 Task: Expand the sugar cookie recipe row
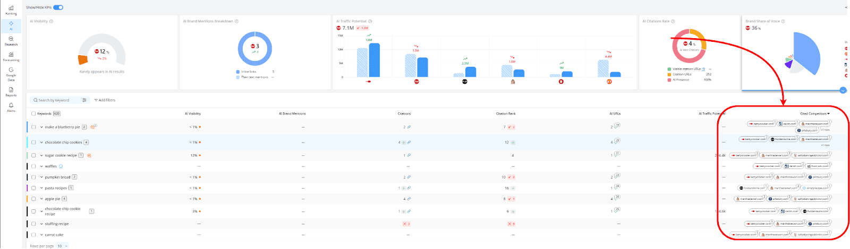(41, 156)
